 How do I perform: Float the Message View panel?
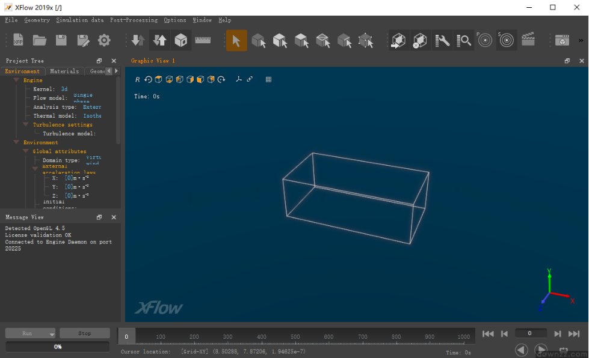tap(99, 217)
